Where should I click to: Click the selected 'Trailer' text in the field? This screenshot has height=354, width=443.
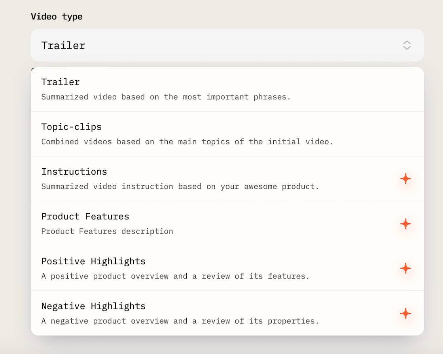pyautogui.click(x=63, y=45)
